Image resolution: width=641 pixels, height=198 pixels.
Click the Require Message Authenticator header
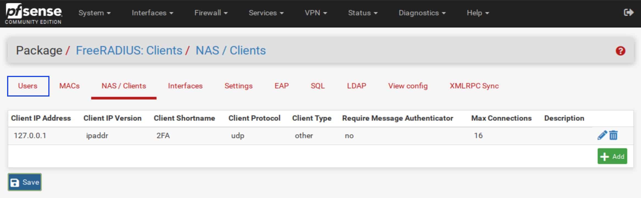[x=397, y=118]
